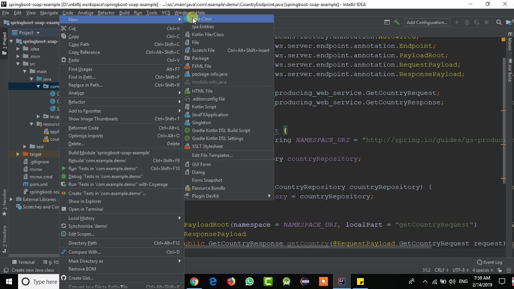Click the Cut scissors icon
The image size is (514, 289).
coord(63,28)
